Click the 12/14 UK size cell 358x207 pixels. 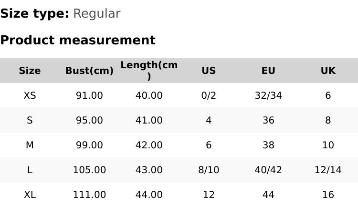tap(328, 170)
